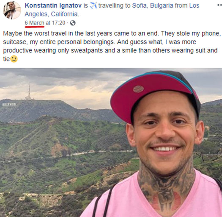Click the Hollywood sign in the photo
222x217 pixels.
click(x=9, y=104)
